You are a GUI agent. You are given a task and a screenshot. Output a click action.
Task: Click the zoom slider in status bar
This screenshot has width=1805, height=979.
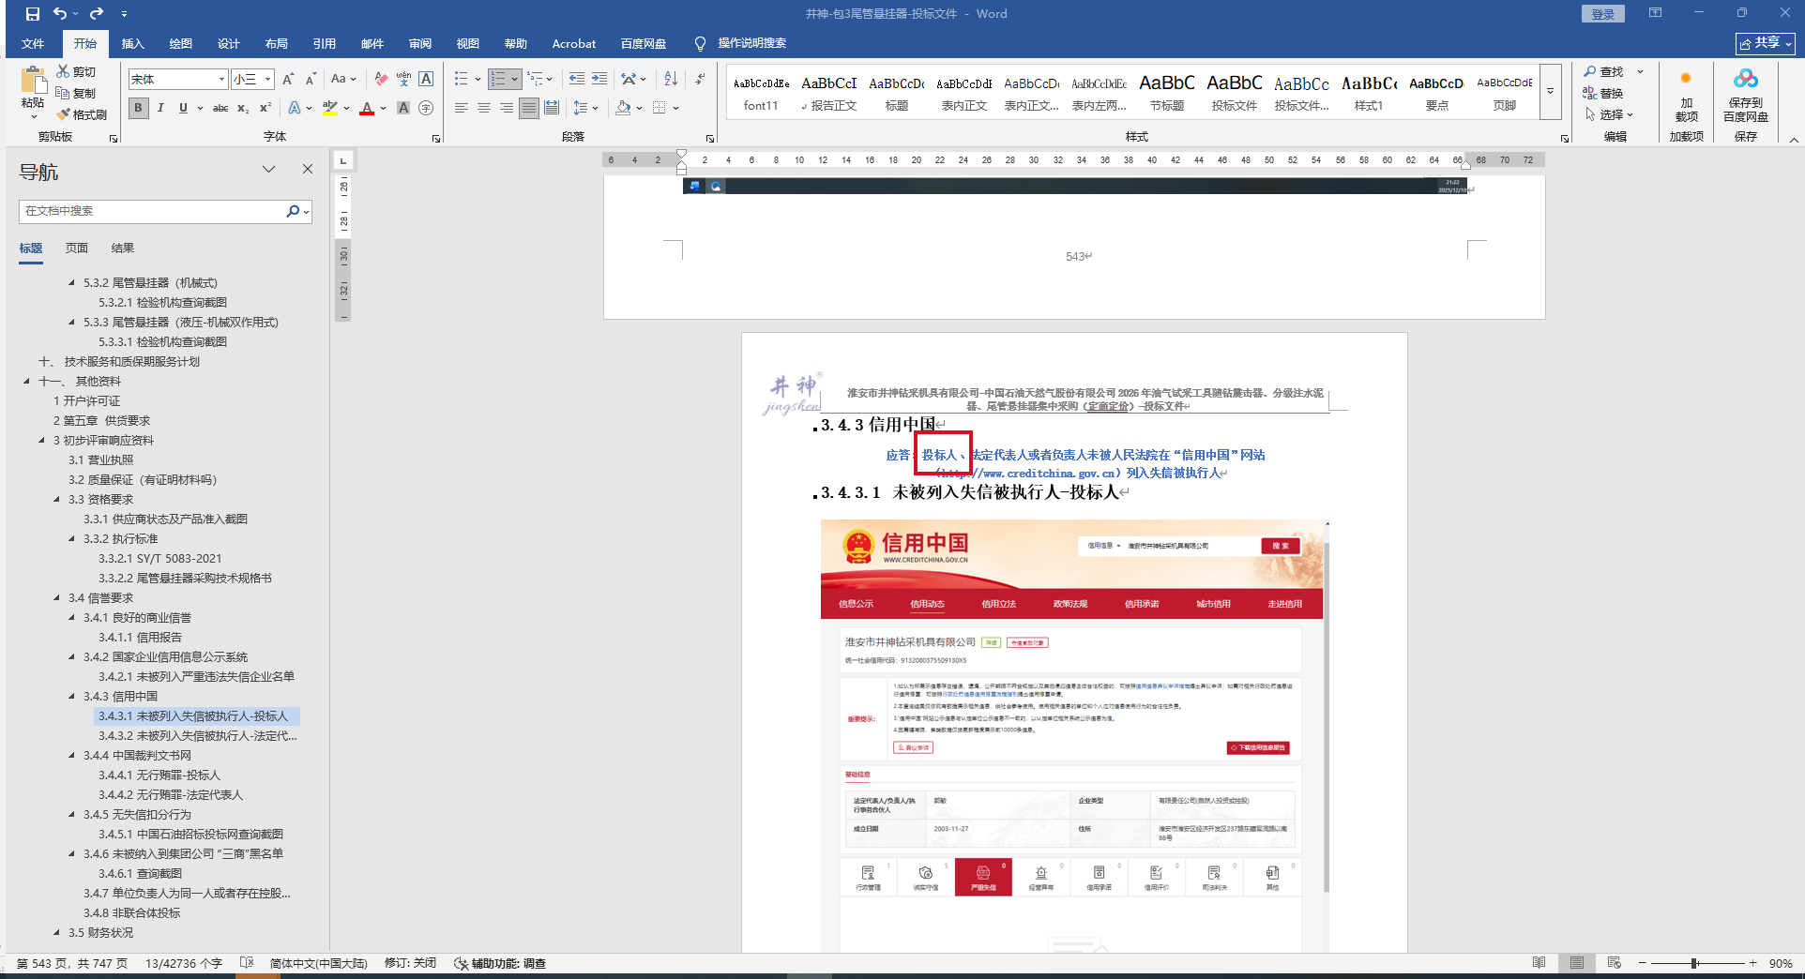[1696, 963]
